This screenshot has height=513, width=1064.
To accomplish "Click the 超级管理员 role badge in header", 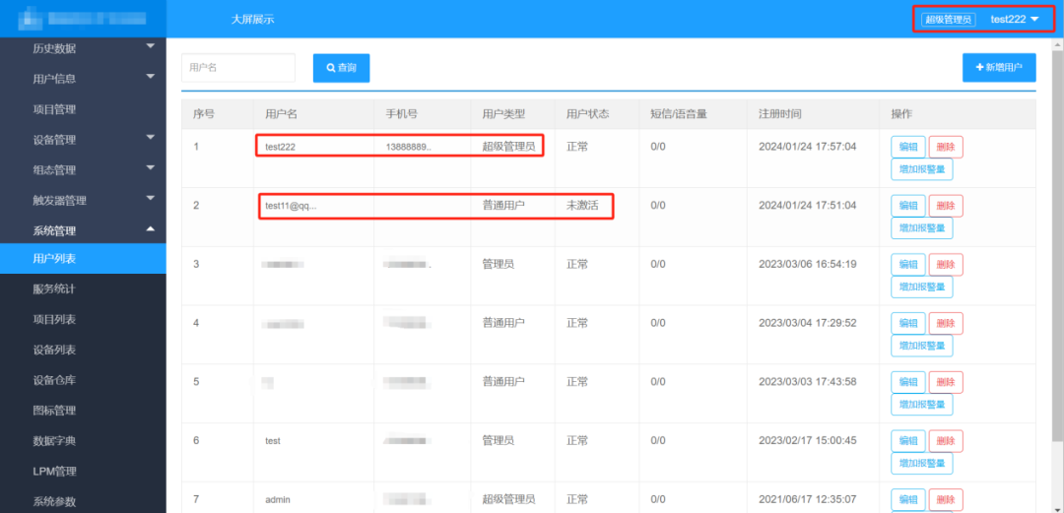I will tap(948, 19).
